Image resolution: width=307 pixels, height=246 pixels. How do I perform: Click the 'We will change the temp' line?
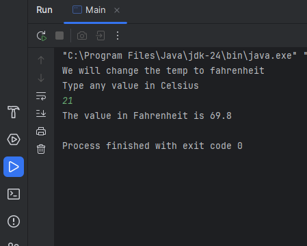click(x=163, y=70)
